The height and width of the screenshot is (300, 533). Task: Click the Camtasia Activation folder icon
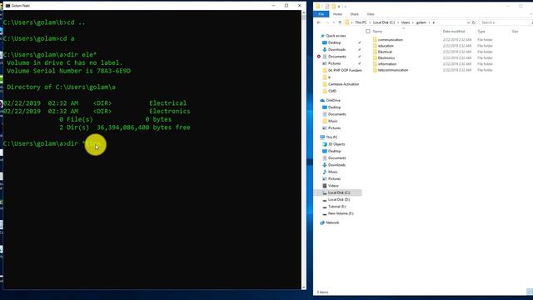[x=325, y=84]
